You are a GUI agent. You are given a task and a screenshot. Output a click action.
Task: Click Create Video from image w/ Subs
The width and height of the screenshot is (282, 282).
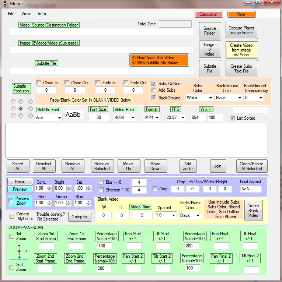tap(241, 50)
